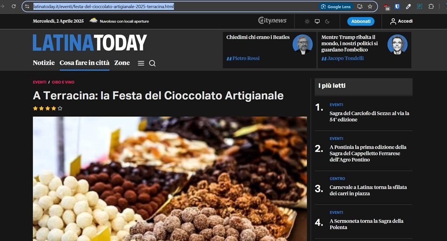Click CENTRO tag above Carnevale article

click(x=337, y=179)
